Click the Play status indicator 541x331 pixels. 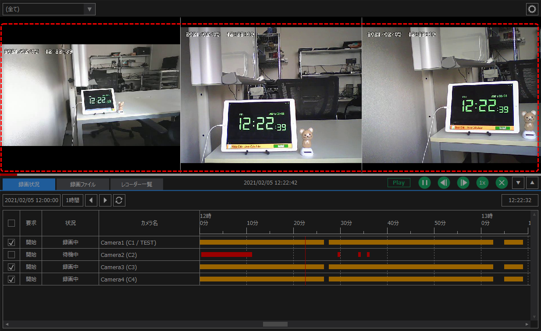399,182
